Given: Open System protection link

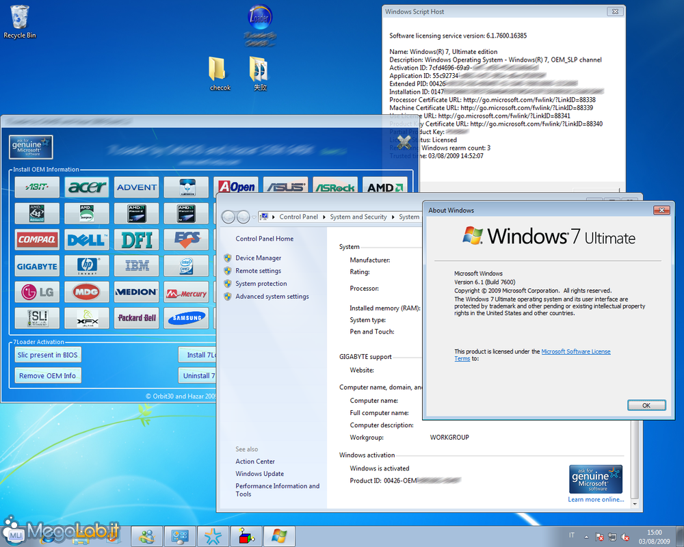Looking at the screenshot, I should [x=261, y=284].
